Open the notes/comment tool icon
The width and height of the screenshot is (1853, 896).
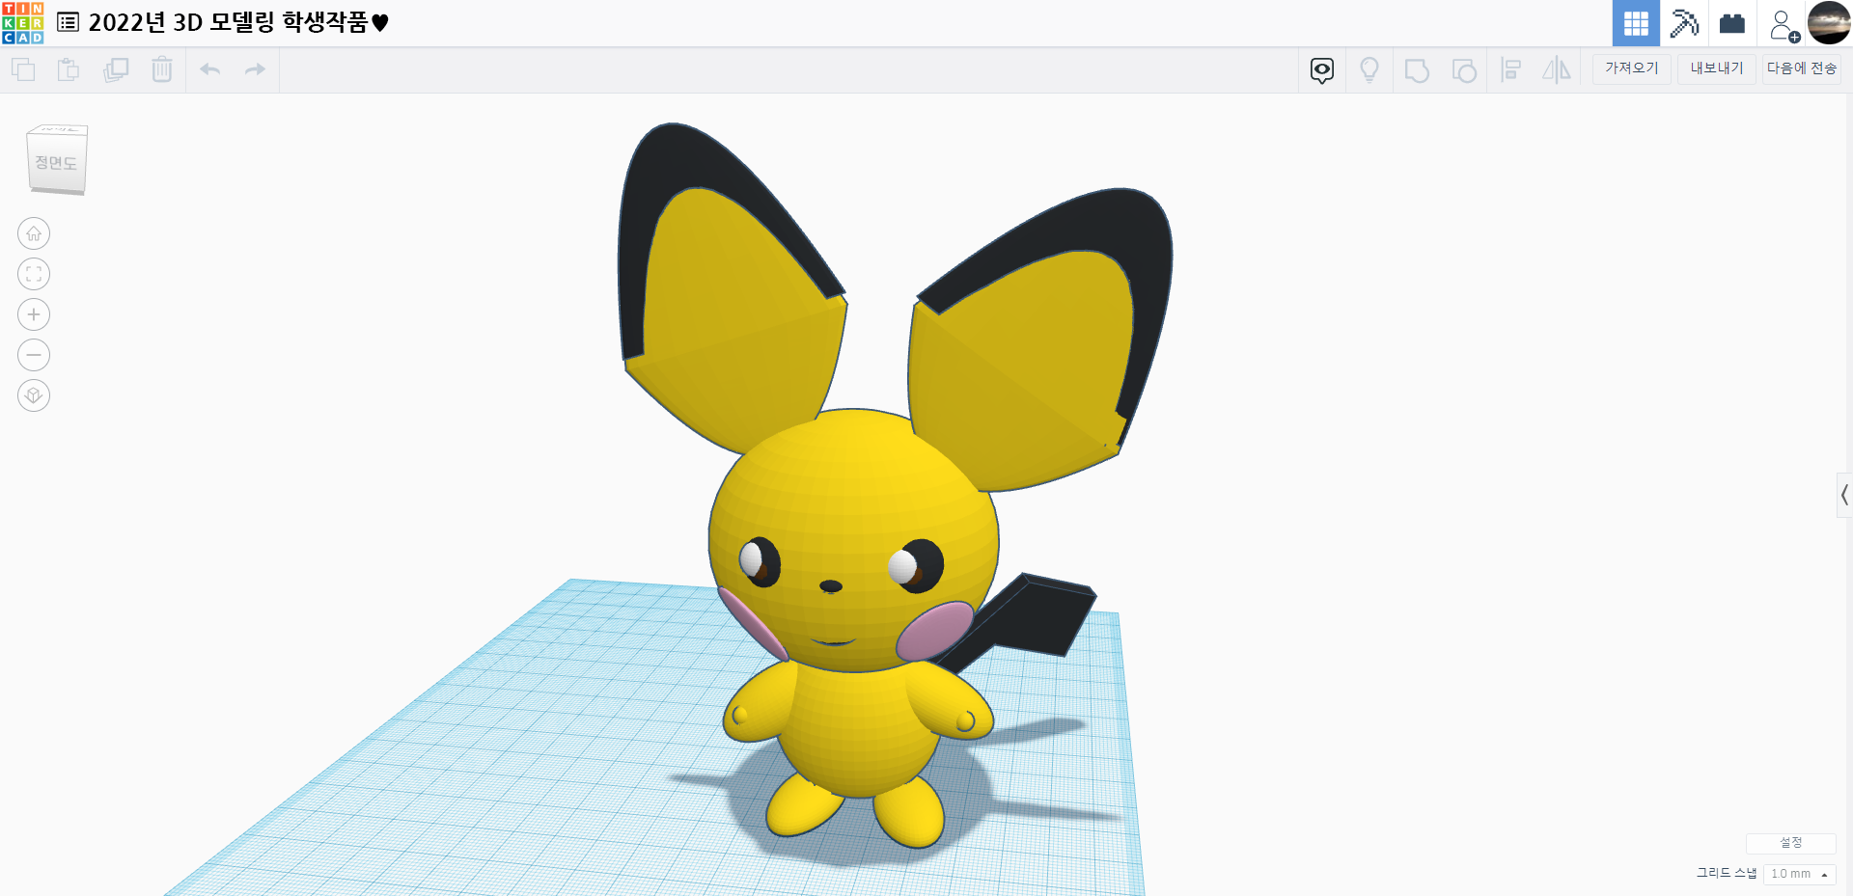tap(1322, 69)
